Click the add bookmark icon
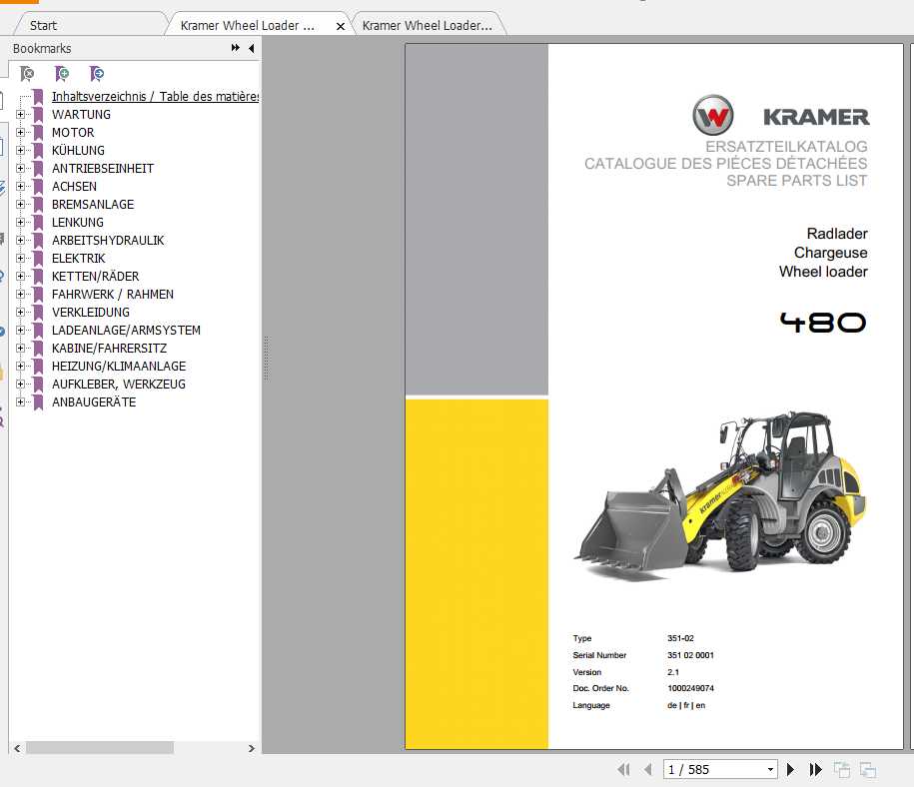 61,74
